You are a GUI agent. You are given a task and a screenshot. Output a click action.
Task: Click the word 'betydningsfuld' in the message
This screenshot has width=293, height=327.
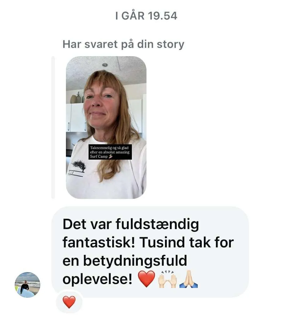tap(135, 261)
